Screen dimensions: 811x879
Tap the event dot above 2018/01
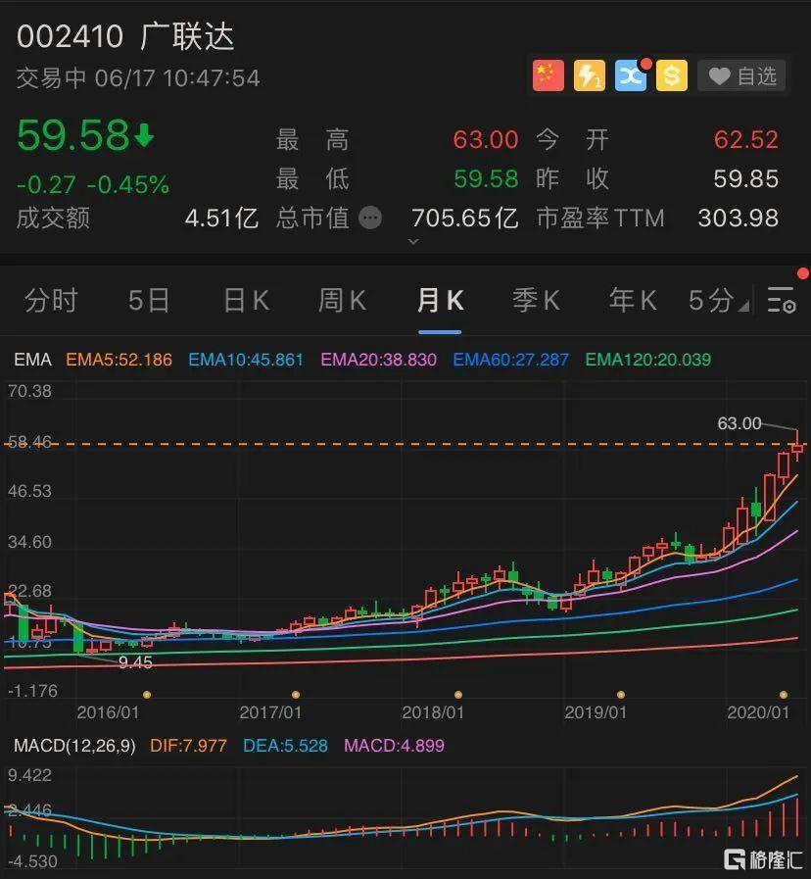(x=458, y=695)
